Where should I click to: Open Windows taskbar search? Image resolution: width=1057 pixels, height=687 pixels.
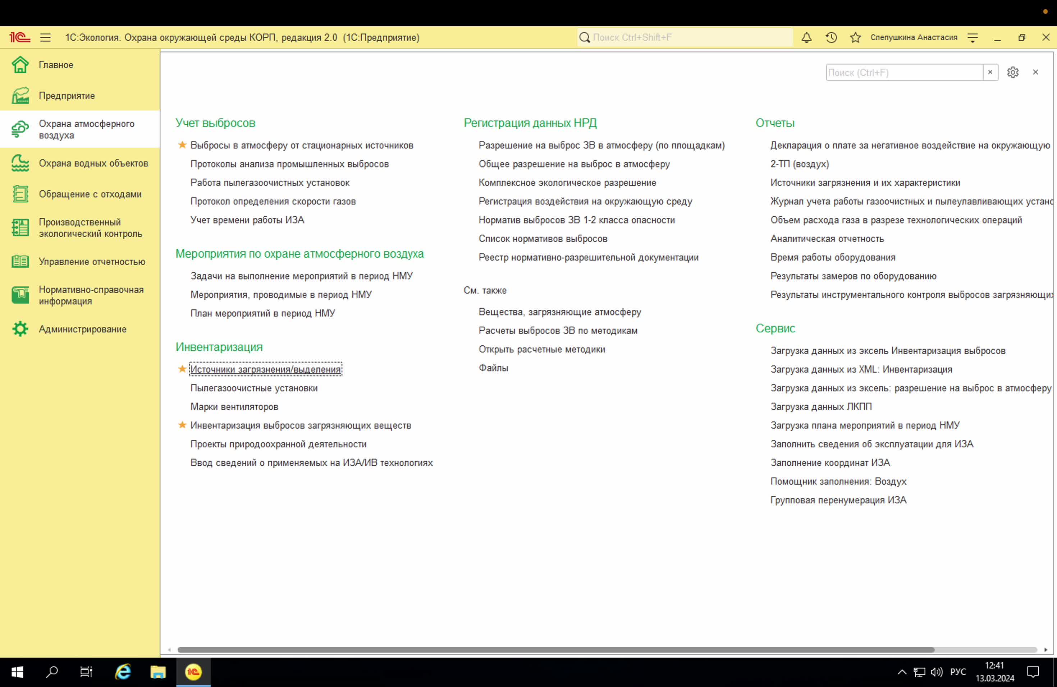[x=52, y=672]
